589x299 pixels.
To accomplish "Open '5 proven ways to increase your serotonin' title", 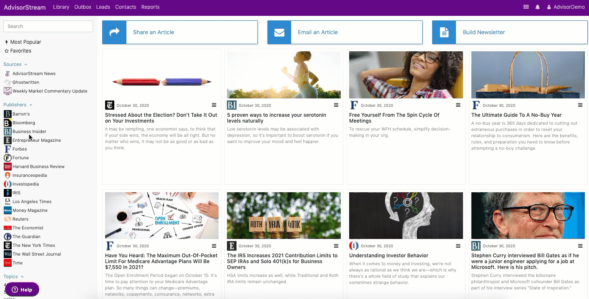I will [277, 118].
